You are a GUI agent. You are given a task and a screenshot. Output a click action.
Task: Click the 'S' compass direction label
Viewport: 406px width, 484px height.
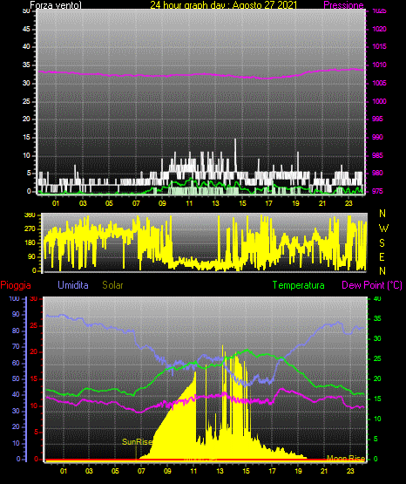tap(382, 243)
